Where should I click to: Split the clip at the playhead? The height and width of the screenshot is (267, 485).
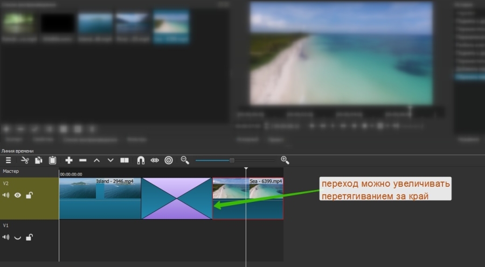point(124,160)
